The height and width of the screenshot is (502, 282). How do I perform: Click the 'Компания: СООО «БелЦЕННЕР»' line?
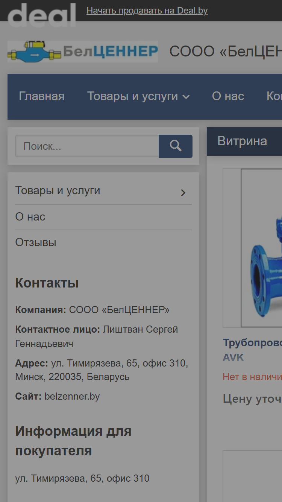point(92,310)
